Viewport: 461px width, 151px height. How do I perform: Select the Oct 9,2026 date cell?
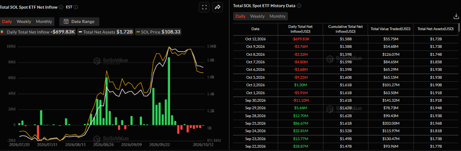point(255,47)
